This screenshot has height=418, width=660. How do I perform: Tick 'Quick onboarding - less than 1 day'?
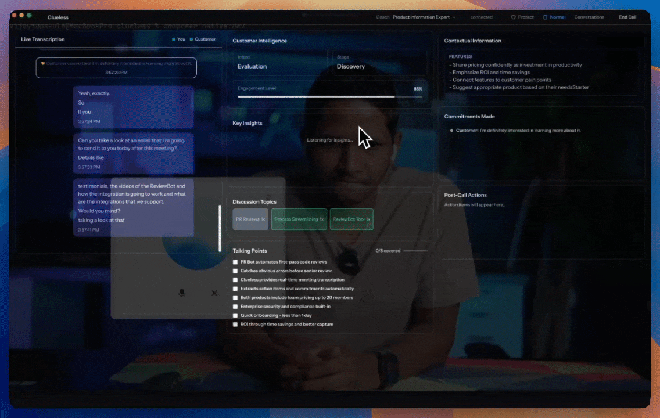(x=235, y=315)
